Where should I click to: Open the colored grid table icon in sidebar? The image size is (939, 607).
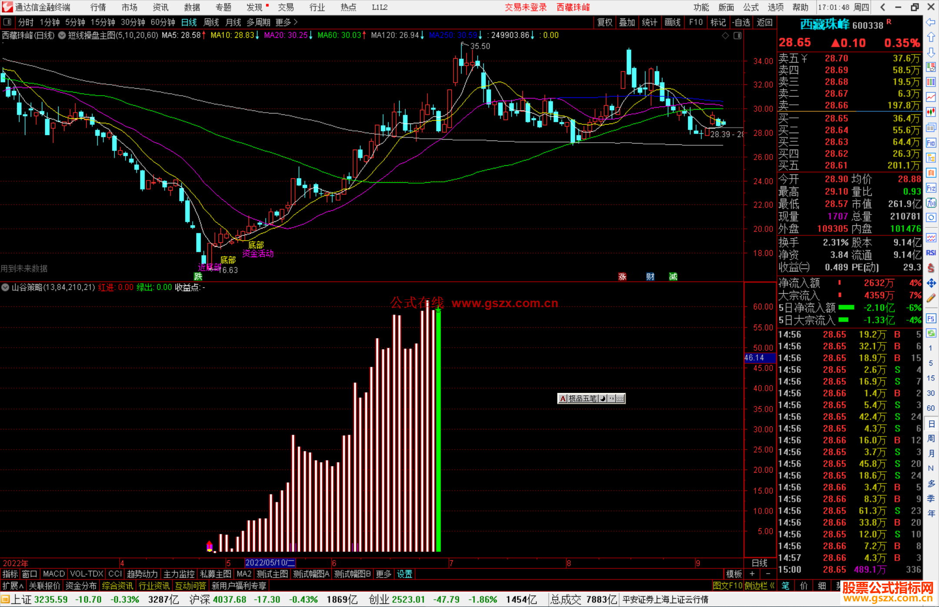(x=931, y=82)
